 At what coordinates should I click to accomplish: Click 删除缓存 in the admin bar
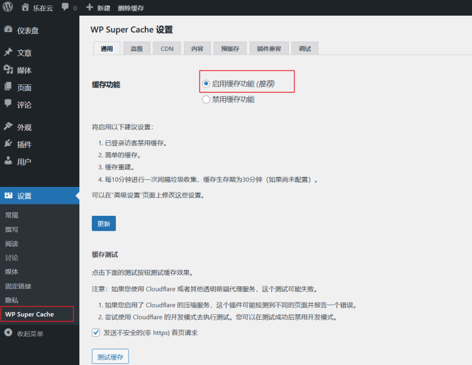point(131,8)
